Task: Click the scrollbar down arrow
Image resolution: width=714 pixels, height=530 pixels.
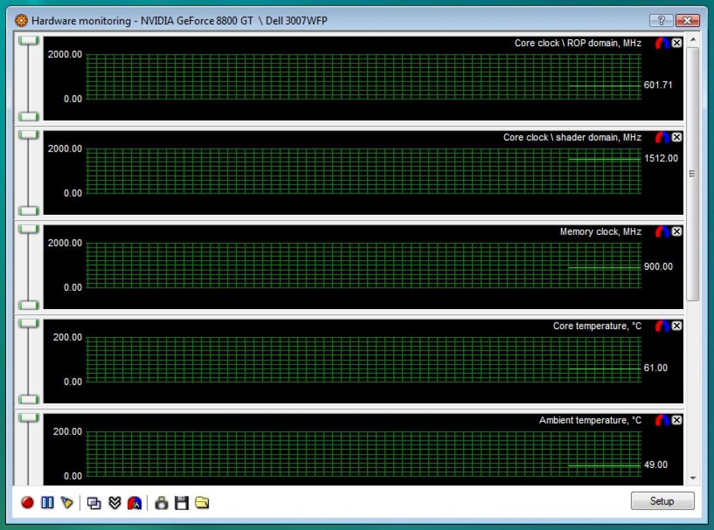Action: (x=693, y=478)
